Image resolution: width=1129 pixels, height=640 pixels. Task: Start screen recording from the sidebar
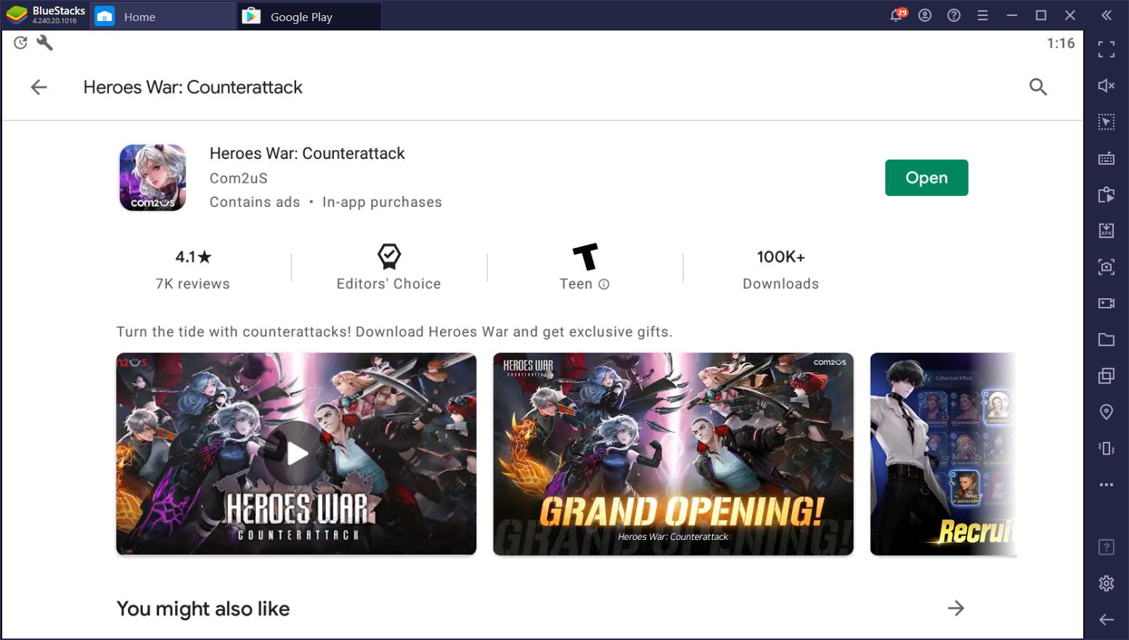1106,303
